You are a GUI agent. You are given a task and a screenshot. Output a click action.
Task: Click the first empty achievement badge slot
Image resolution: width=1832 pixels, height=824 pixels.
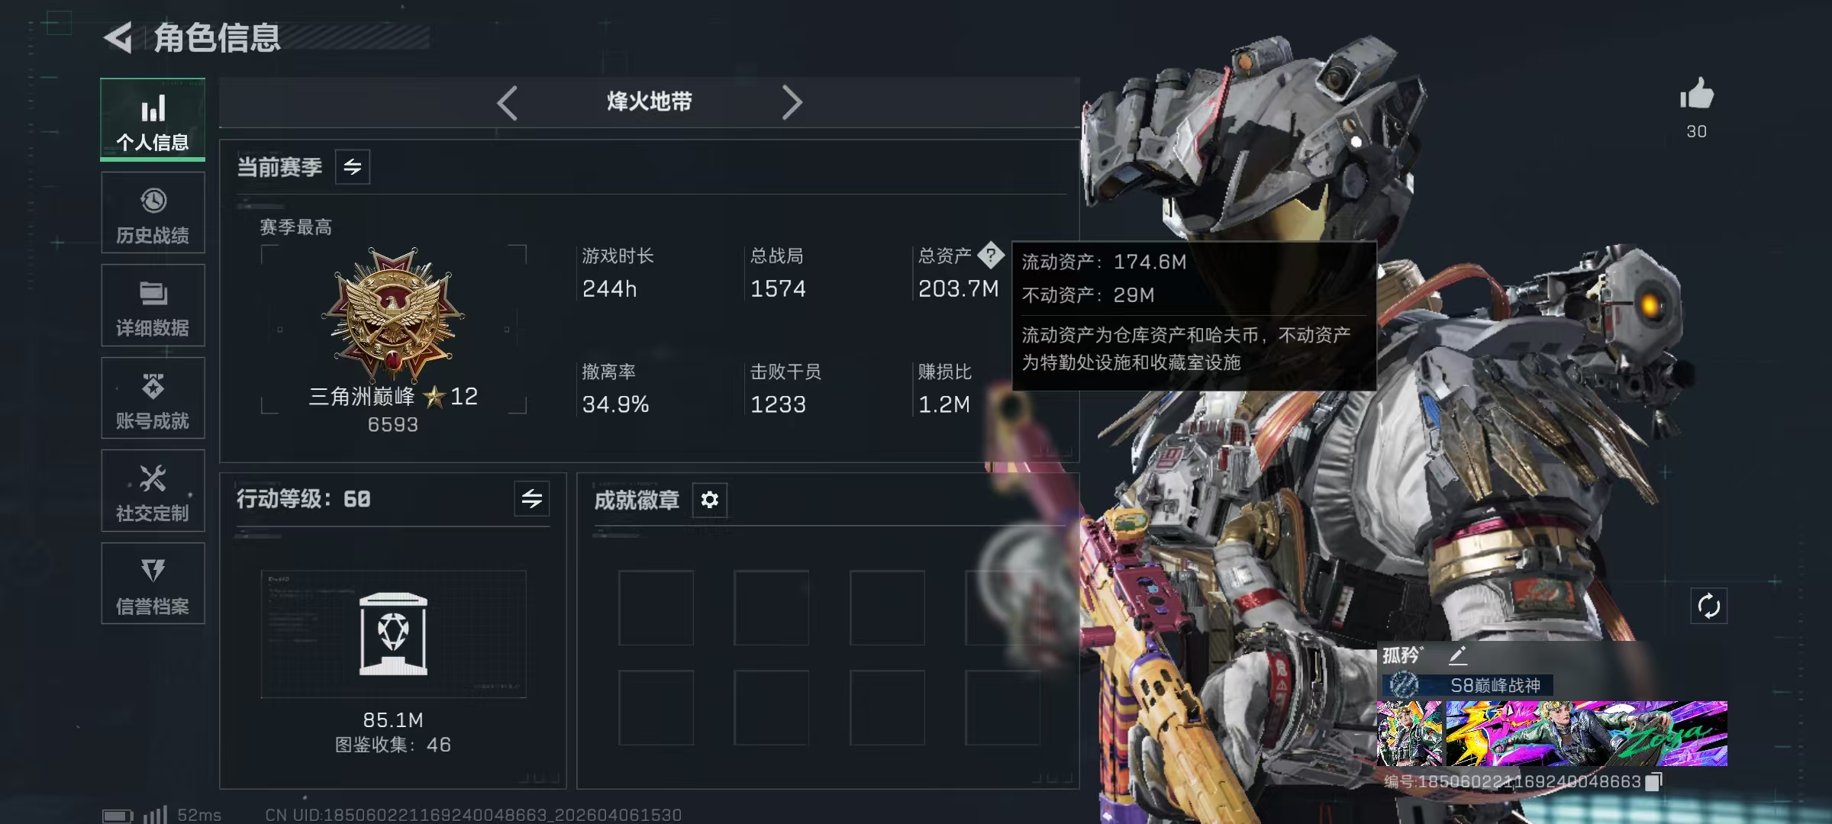[x=656, y=608]
